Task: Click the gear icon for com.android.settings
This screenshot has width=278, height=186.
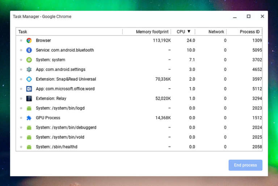Action: click(x=29, y=69)
